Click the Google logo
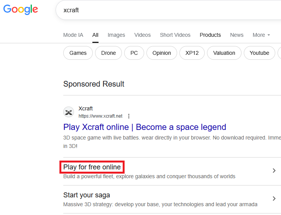This screenshot has height=215, width=281. (x=21, y=10)
